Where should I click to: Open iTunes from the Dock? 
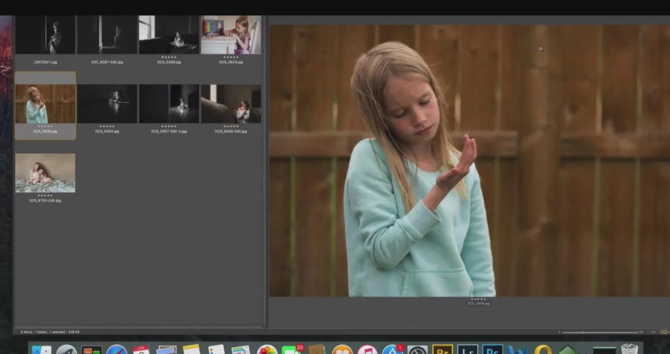(x=367, y=349)
